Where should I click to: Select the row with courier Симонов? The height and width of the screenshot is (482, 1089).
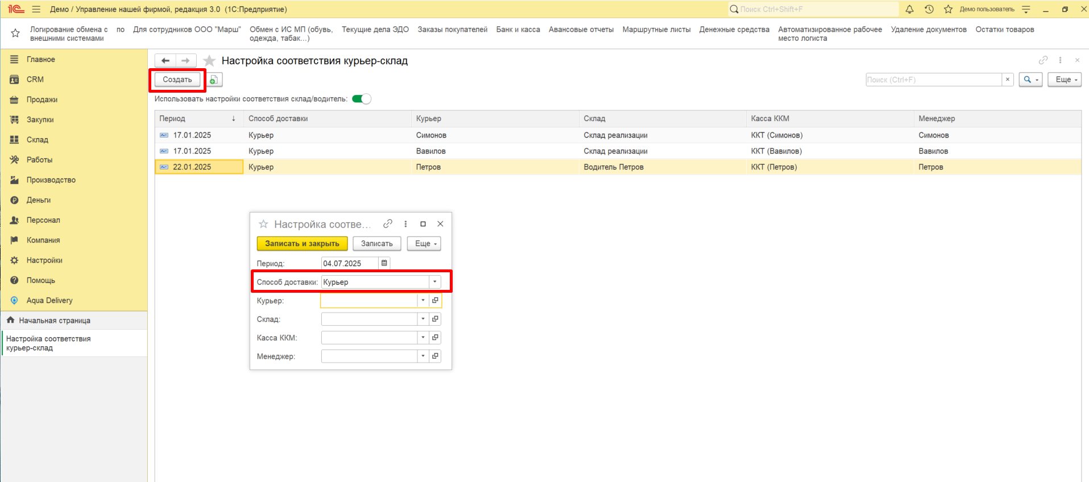(x=618, y=135)
